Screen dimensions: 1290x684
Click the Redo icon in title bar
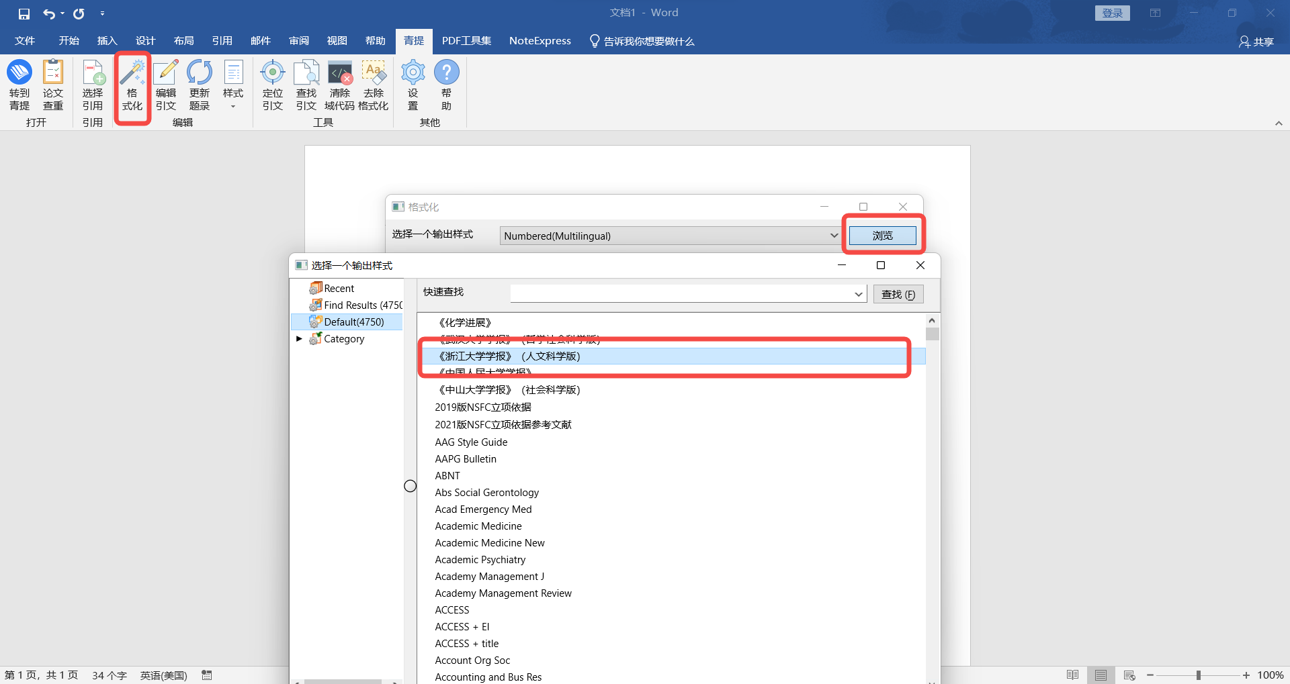pos(79,13)
